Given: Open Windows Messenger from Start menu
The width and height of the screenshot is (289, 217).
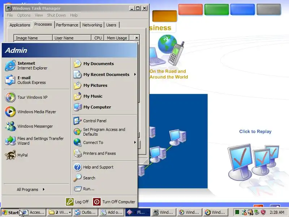Looking at the screenshot, I should [36, 126].
